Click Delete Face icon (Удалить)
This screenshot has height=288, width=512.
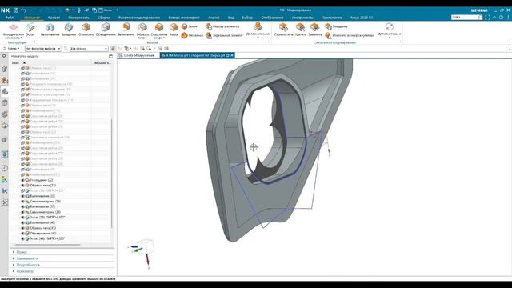tap(301, 27)
